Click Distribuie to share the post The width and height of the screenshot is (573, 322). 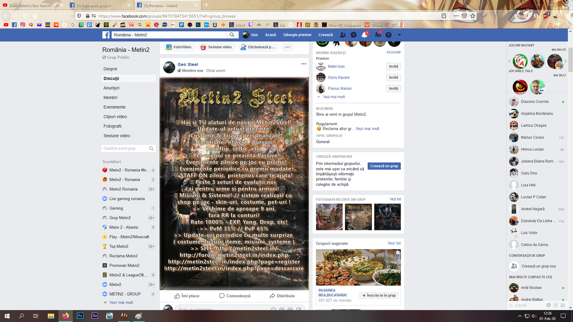[282, 296]
